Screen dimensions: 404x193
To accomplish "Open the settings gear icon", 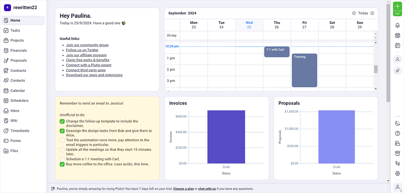I will coord(397,173).
